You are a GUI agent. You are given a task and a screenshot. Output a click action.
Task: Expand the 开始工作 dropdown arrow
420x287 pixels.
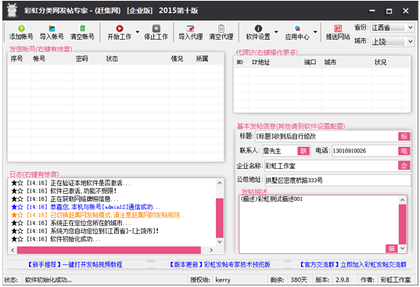138,32
